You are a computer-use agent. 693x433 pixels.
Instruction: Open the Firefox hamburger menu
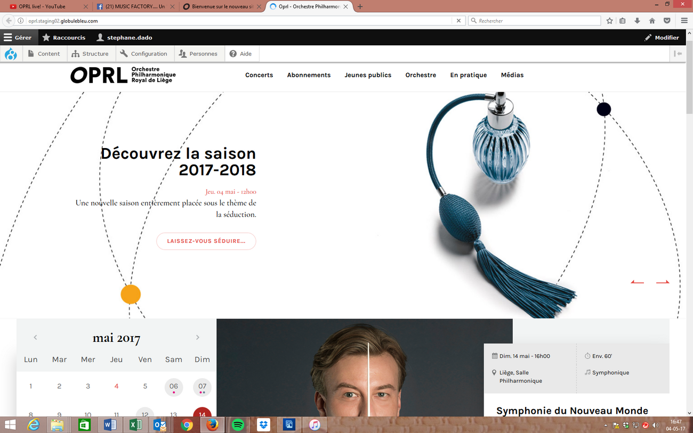[683, 20]
